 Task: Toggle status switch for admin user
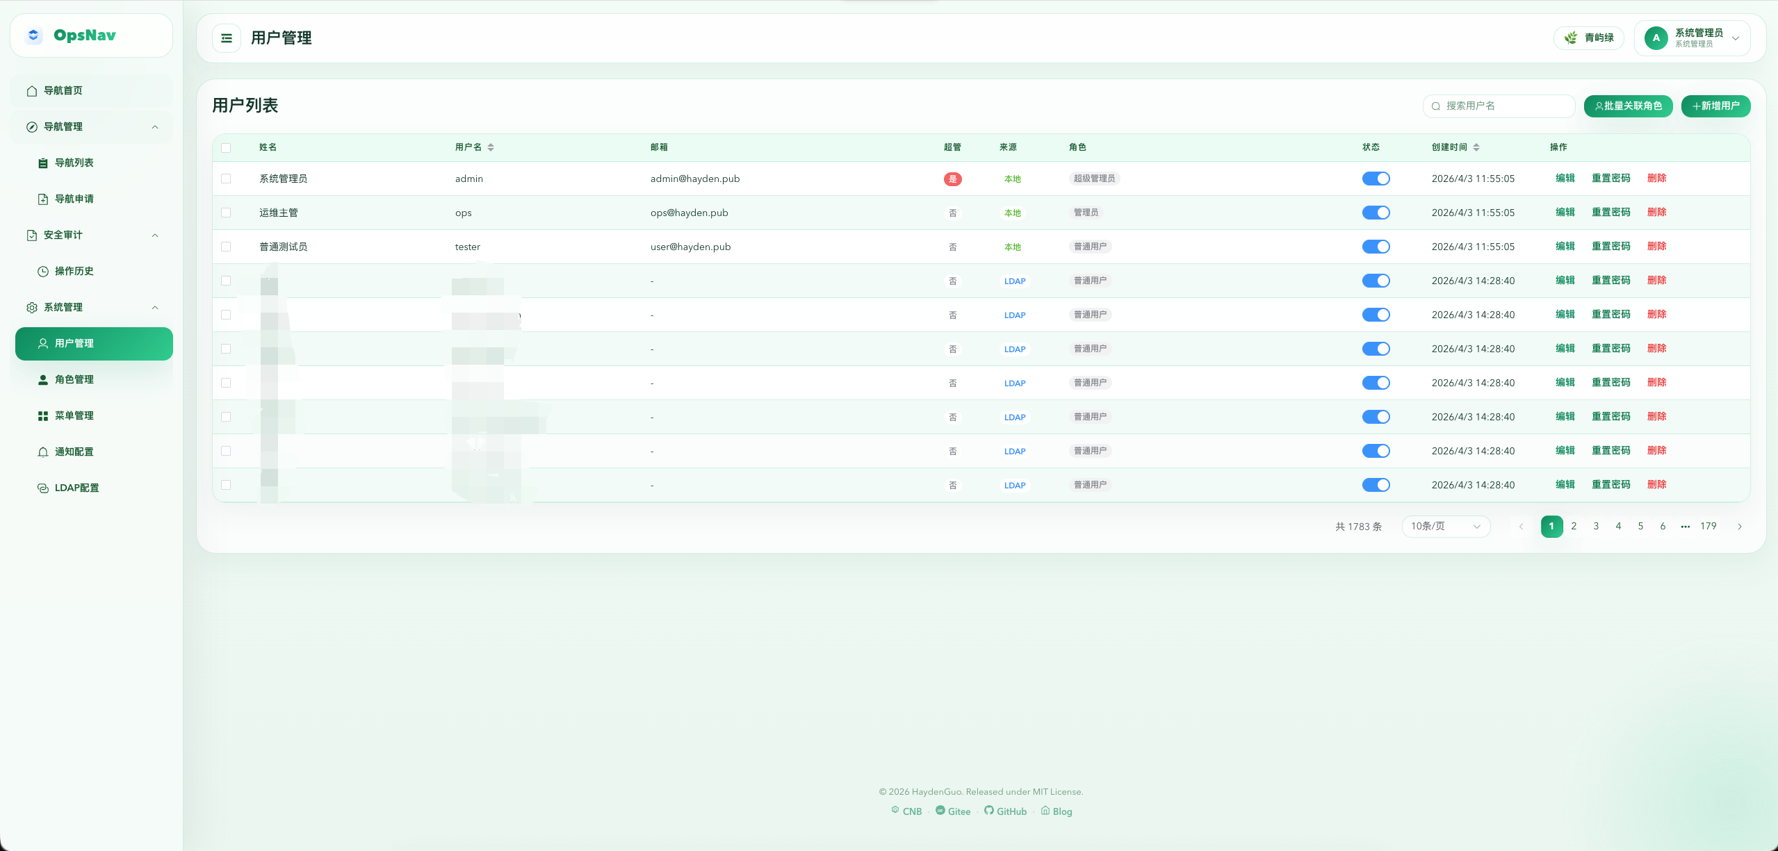pyautogui.click(x=1376, y=179)
